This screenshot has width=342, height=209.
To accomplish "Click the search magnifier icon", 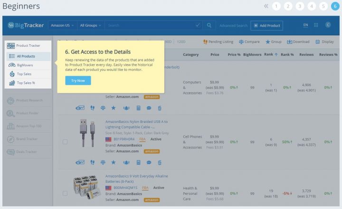I will [x=209, y=25].
